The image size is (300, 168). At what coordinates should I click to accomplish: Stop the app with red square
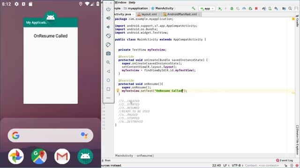tap(256, 8)
